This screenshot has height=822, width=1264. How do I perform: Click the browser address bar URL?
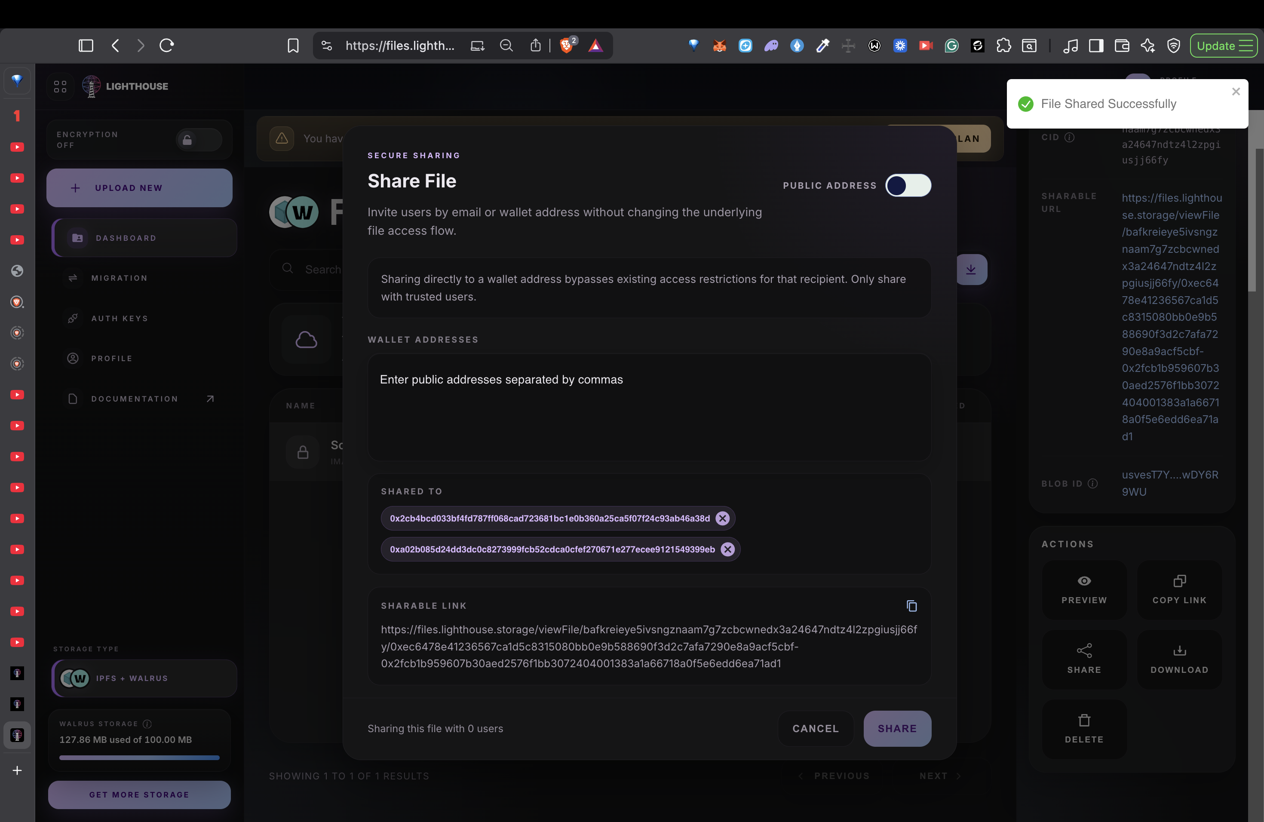pos(400,46)
